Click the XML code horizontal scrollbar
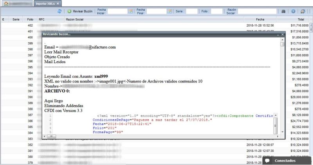Image resolution: width=313 pixels, height=165 pixels. tap(156, 136)
